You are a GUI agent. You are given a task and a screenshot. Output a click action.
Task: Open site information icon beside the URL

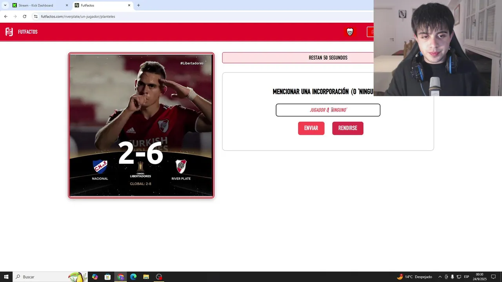(x=36, y=16)
